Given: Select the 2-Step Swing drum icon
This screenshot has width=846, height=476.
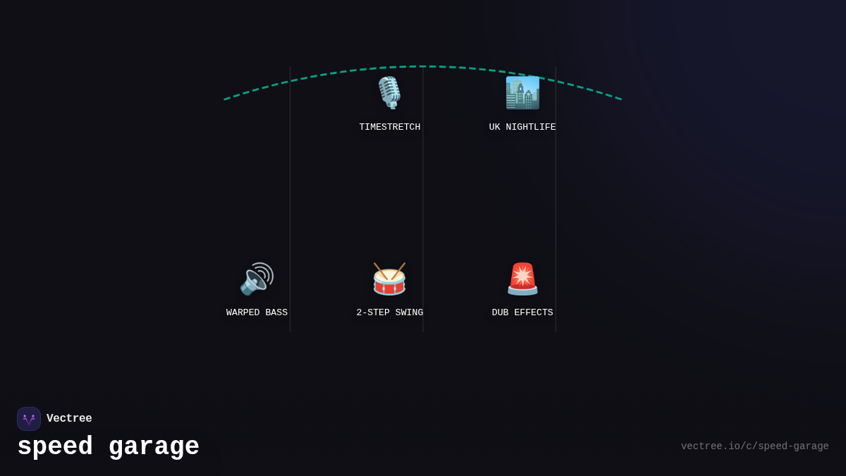Looking at the screenshot, I should tap(389, 279).
